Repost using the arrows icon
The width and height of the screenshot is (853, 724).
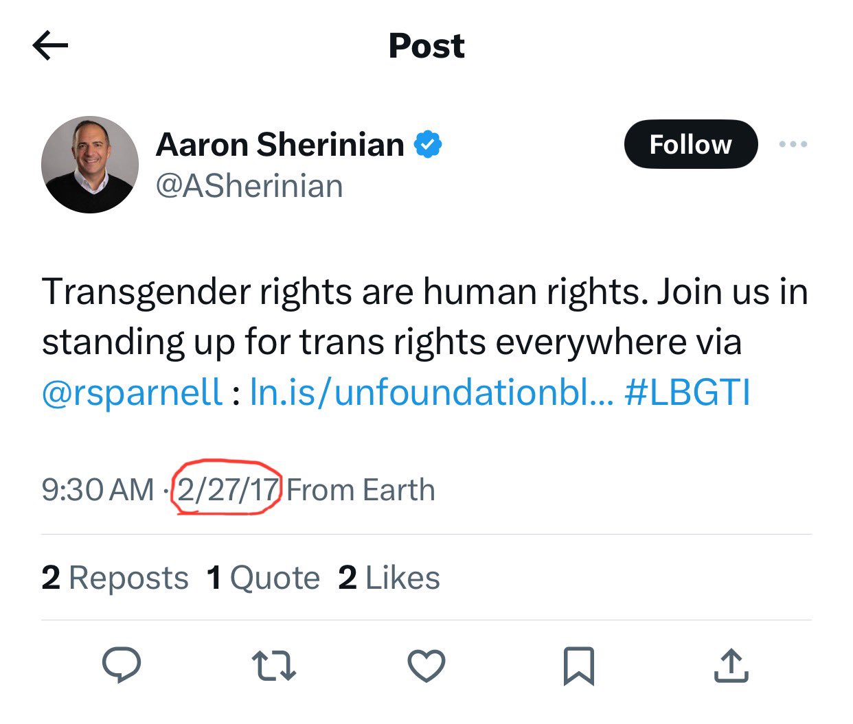click(274, 666)
